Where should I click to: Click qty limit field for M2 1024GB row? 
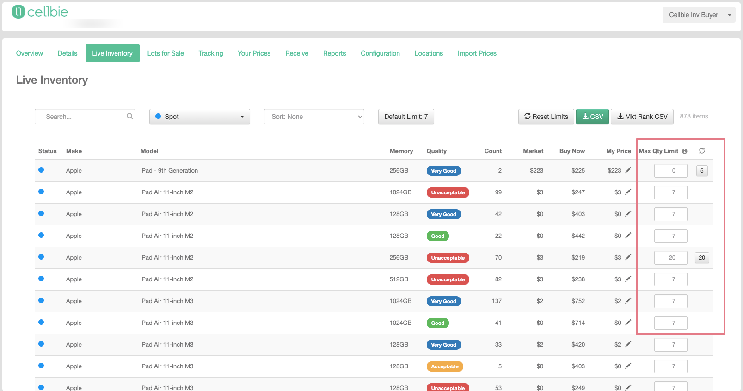point(671,192)
